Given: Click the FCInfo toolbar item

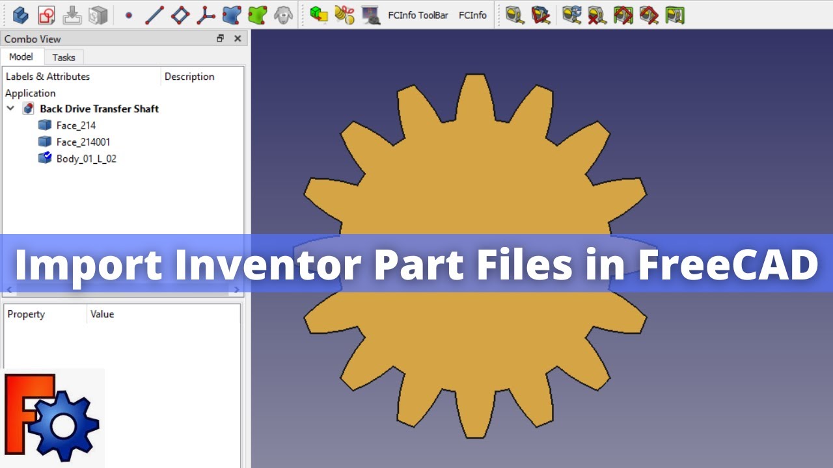Looking at the screenshot, I should click(x=472, y=15).
